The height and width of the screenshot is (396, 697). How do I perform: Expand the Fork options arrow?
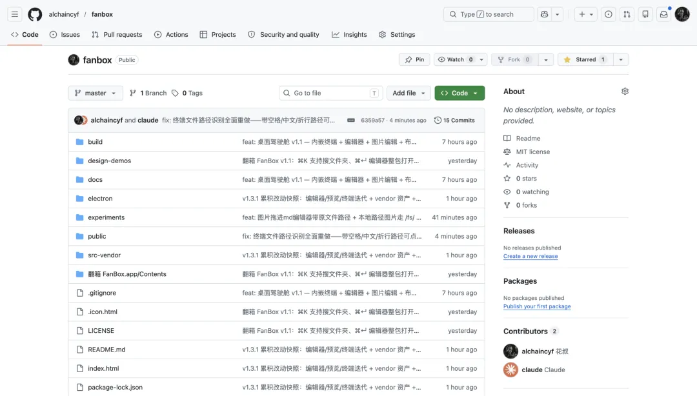click(x=546, y=59)
